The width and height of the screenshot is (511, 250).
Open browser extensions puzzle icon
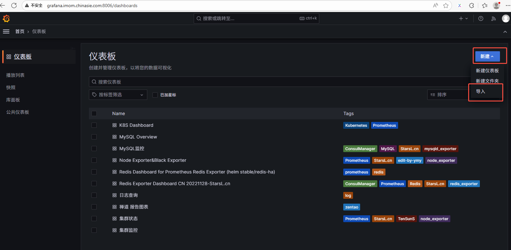pyautogui.click(x=471, y=6)
